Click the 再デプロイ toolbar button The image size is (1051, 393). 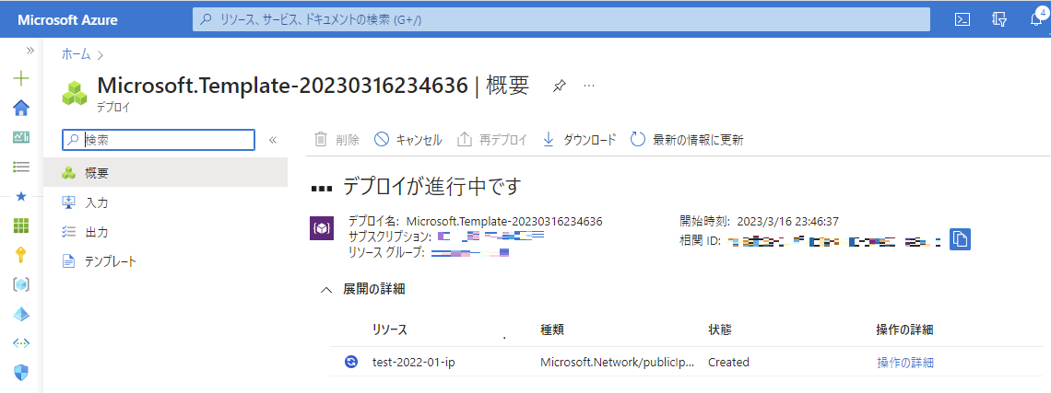pos(492,140)
